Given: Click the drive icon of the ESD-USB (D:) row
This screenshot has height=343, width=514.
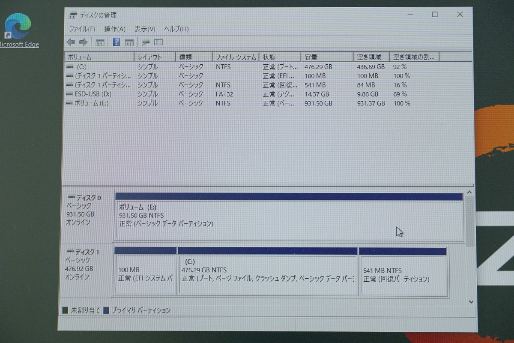Looking at the screenshot, I should click(x=70, y=94).
